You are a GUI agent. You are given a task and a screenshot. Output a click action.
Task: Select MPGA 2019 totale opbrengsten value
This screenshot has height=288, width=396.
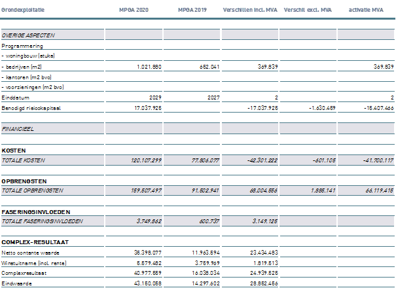coord(204,190)
